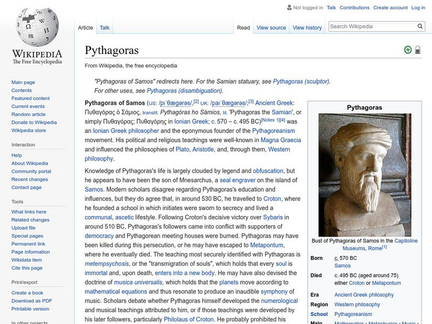Click the Article tab
The height and width of the screenshot is (324, 432).
click(85, 28)
